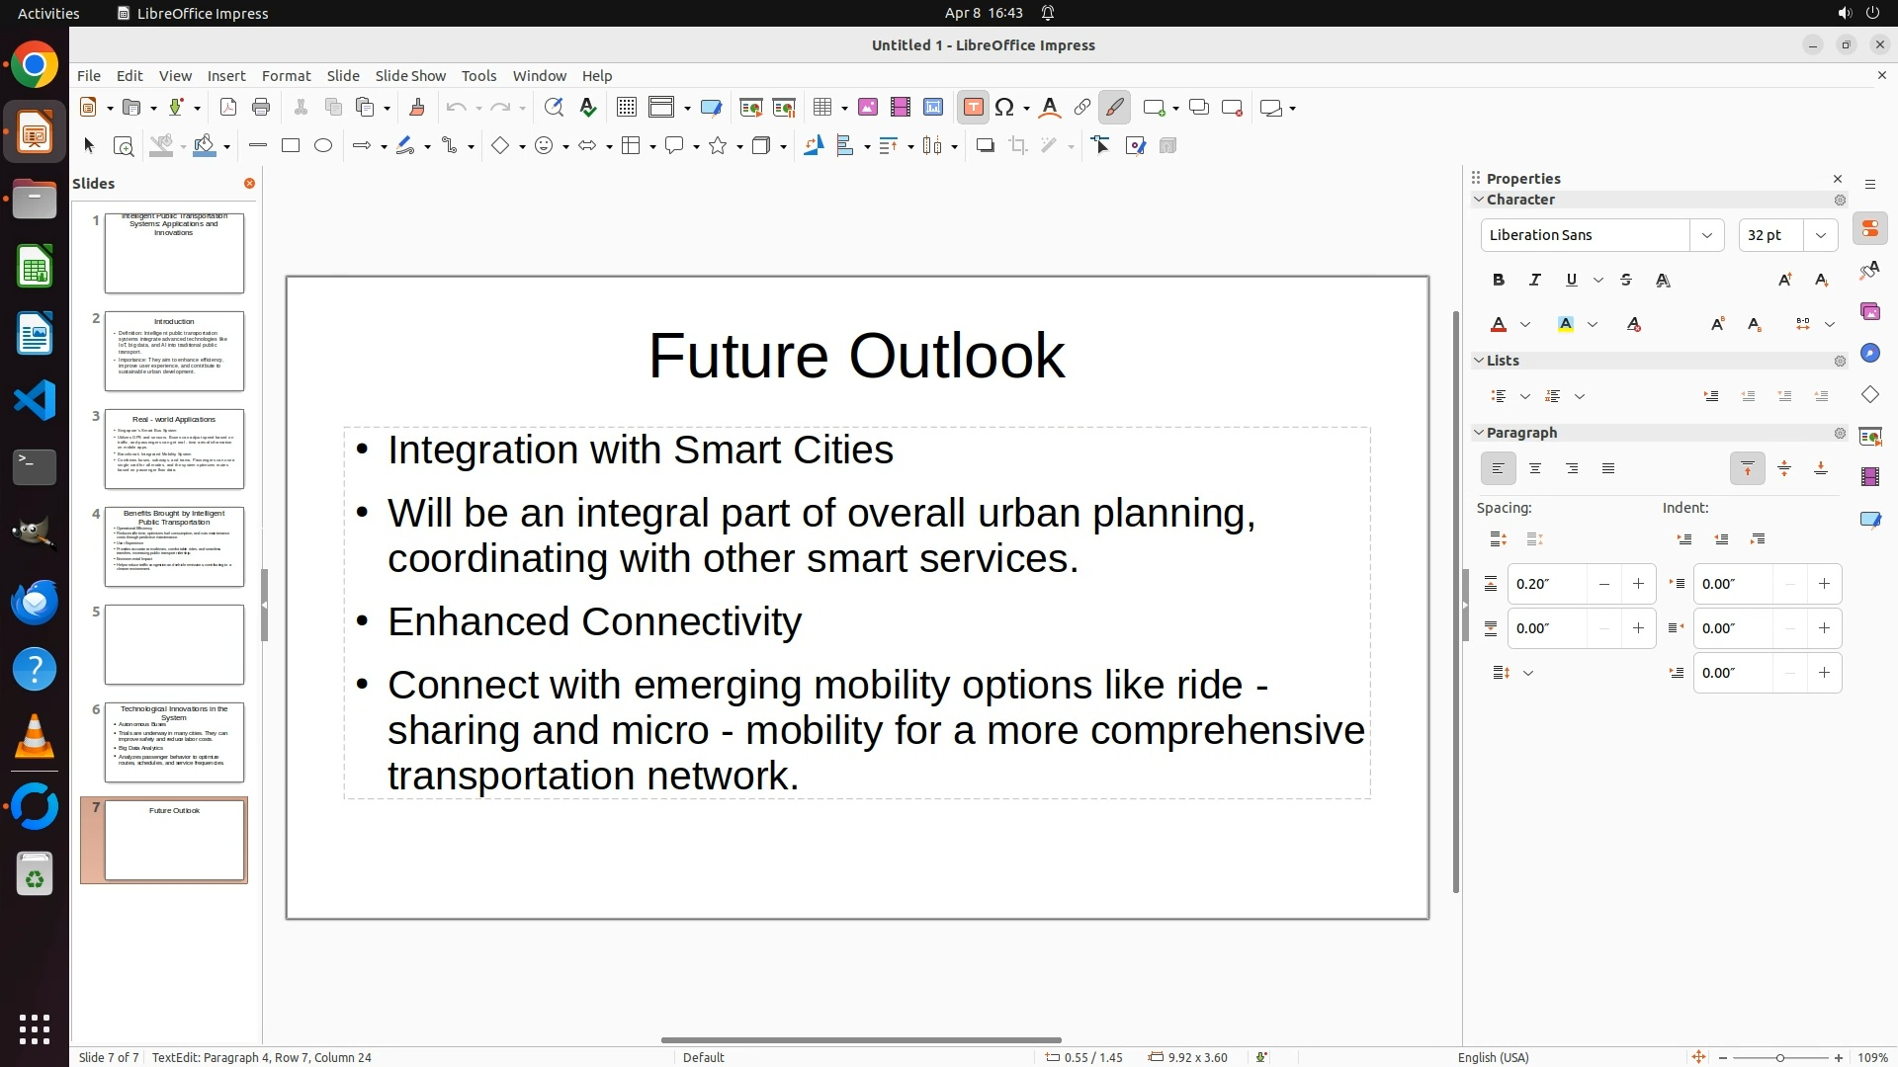The image size is (1898, 1067).
Task: Collapse the Lists section
Action: (1480, 361)
